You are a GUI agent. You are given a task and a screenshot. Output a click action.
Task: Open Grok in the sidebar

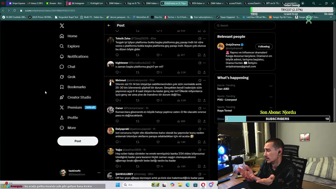coord(67,77)
